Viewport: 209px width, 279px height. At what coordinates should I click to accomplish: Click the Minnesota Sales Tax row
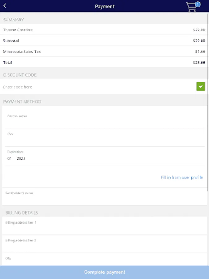tap(104, 52)
